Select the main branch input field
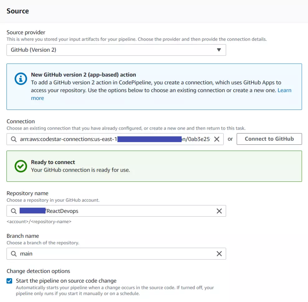Image resolution: width=308 pixels, height=302 pixels. tap(116, 254)
